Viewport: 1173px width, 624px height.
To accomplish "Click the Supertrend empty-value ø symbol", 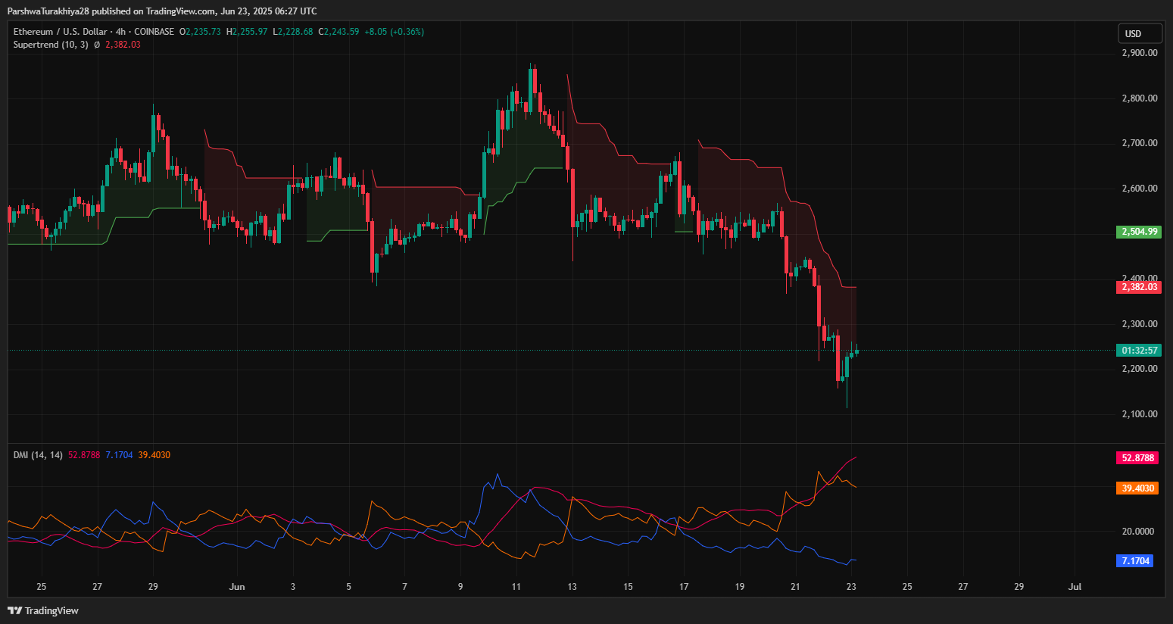I will (97, 45).
